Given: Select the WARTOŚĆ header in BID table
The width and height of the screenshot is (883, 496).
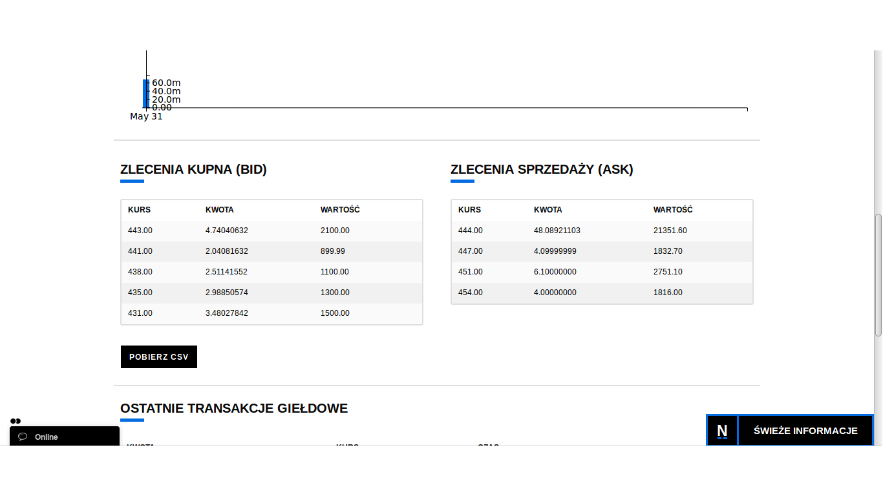Looking at the screenshot, I should tap(340, 210).
